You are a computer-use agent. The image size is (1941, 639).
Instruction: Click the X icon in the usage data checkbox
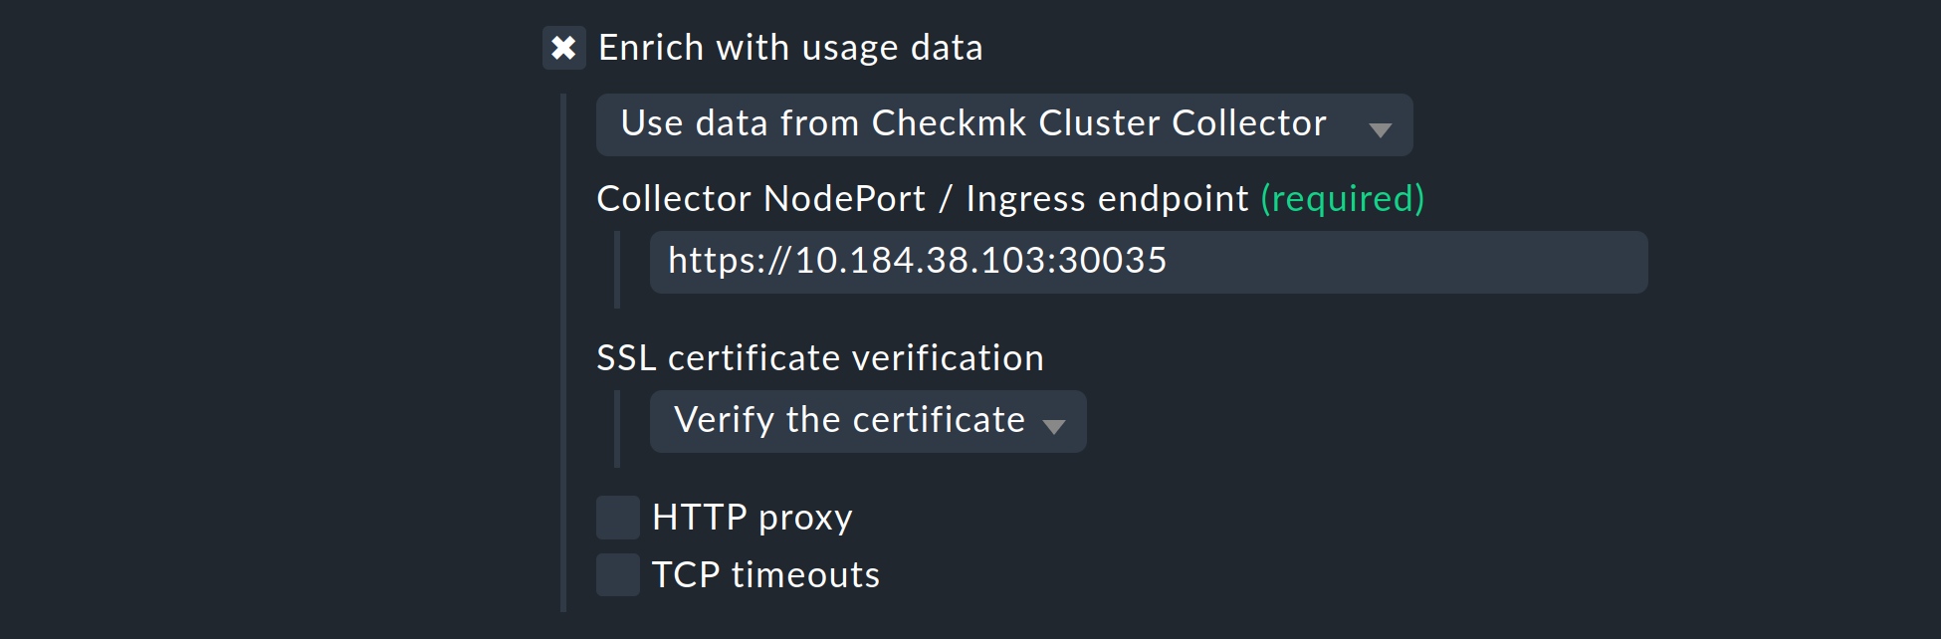click(563, 47)
